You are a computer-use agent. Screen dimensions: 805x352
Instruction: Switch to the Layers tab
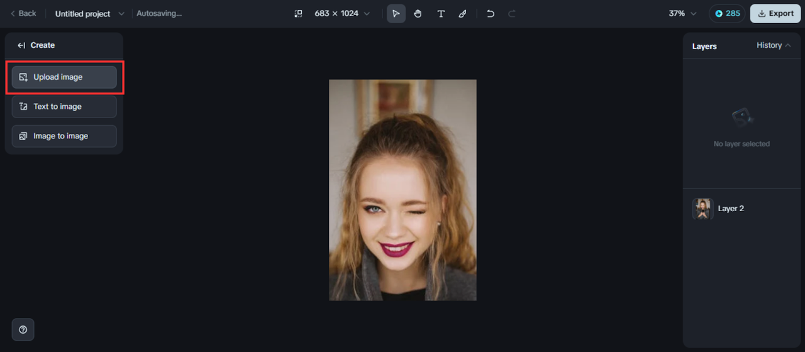pos(704,46)
